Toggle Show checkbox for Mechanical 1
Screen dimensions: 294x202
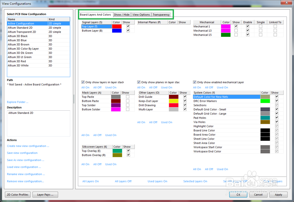(x=236, y=26)
